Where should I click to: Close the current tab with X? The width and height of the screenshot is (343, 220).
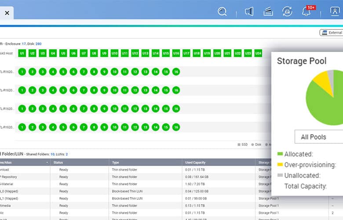pyautogui.click(x=7, y=13)
